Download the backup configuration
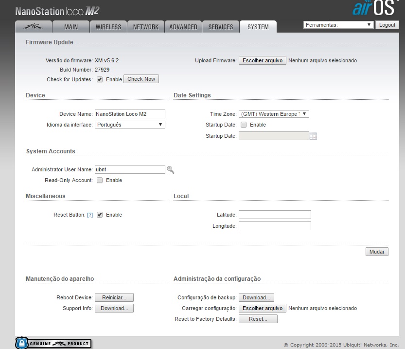Image resolution: width=405 pixels, height=349 pixels. click(x=257, y=297)
